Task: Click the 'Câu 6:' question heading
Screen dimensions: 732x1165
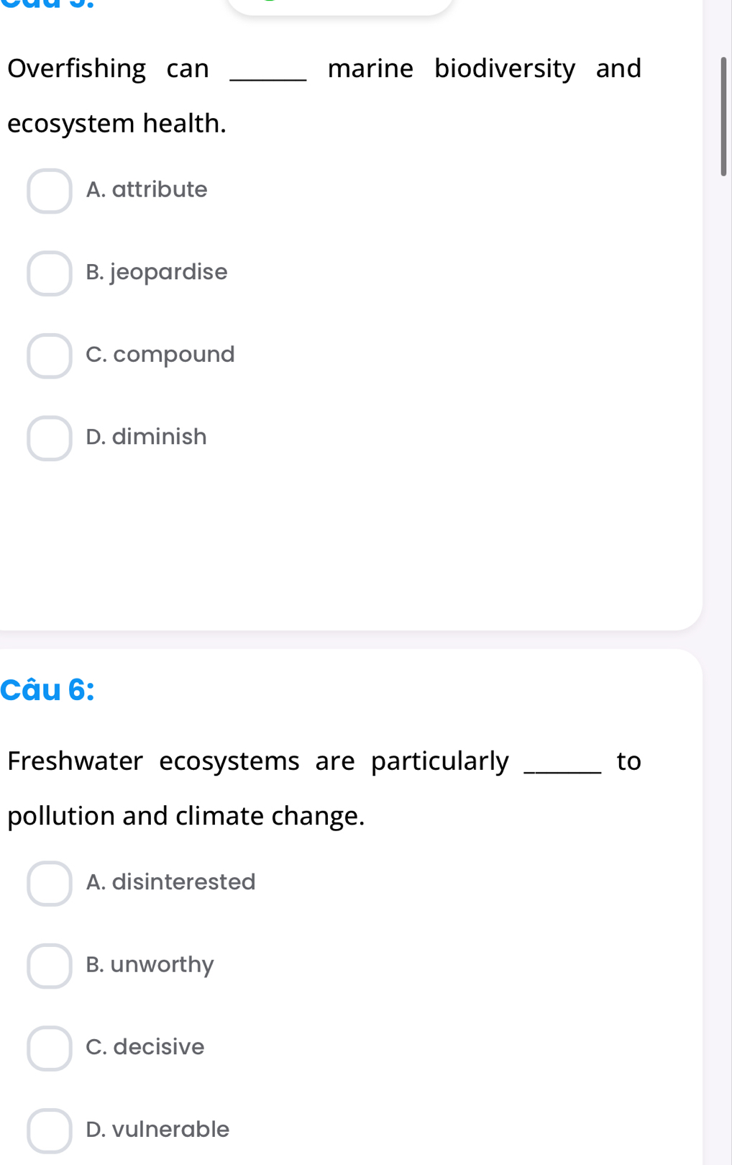Action: (x=47, y=689)
